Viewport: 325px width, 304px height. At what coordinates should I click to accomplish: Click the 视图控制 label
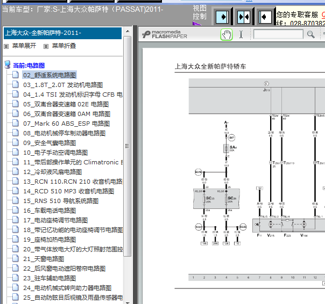[200, 12]
